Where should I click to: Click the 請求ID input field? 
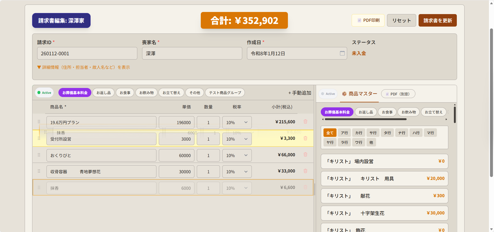coord(87,53)
